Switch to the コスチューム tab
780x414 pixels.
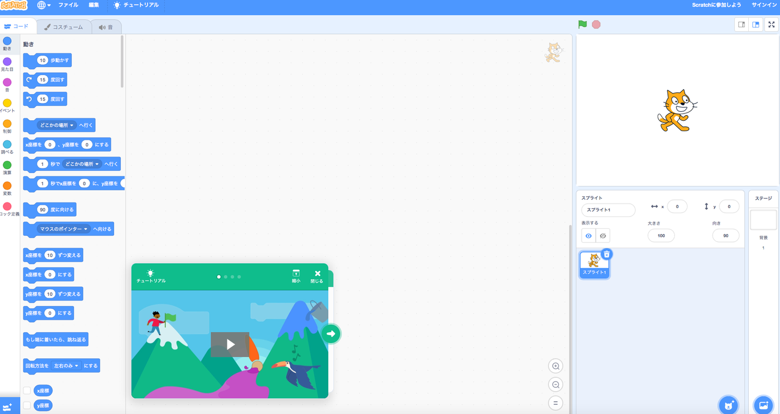click(x=64, y=27)
